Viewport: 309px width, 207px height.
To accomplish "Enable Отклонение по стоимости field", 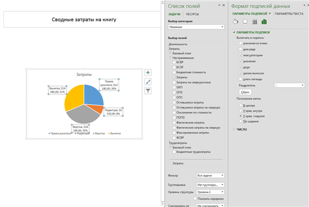I will pyautogui.click(x=174, y=112).
